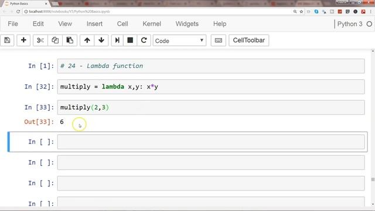Click the localhost address bar
The width and height of the screenshot is (375, 211).
coord(158,12)
